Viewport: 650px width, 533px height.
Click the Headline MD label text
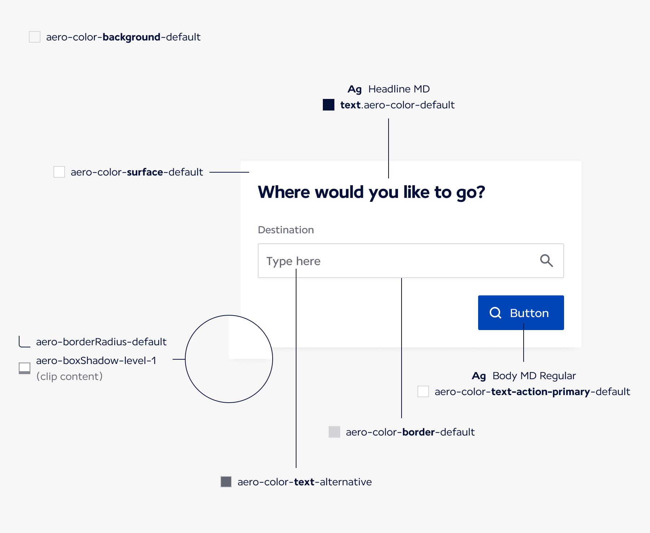tap(399, 89)
